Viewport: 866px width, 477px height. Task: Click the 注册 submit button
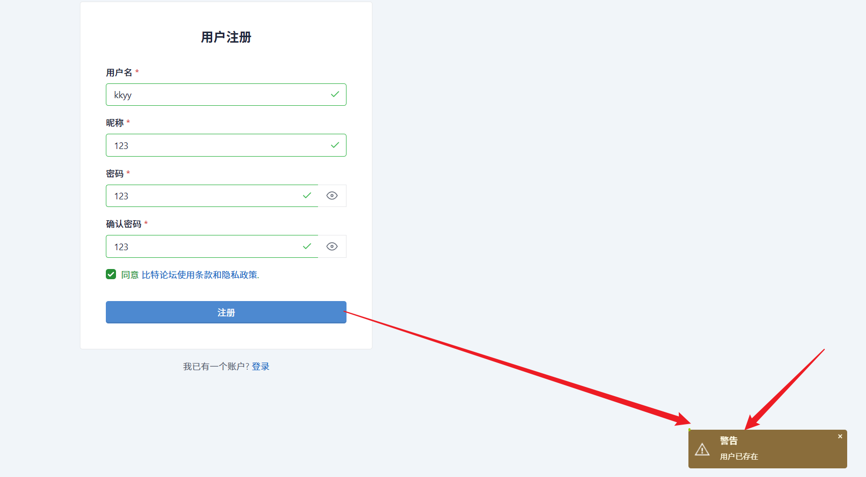click(226, 312)
